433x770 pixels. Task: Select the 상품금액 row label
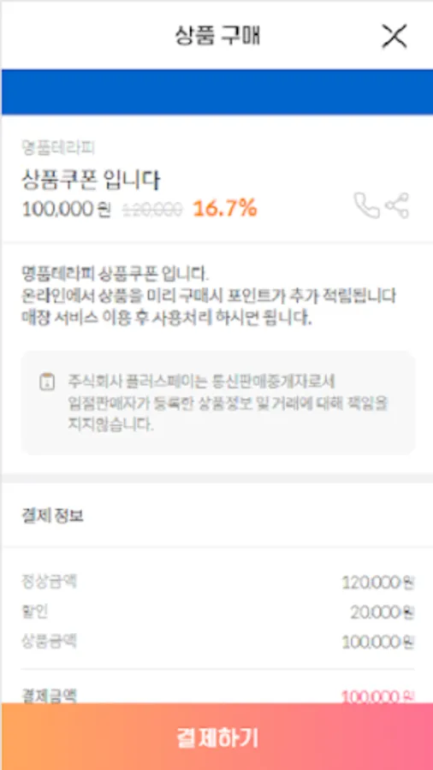pos(49,641)
